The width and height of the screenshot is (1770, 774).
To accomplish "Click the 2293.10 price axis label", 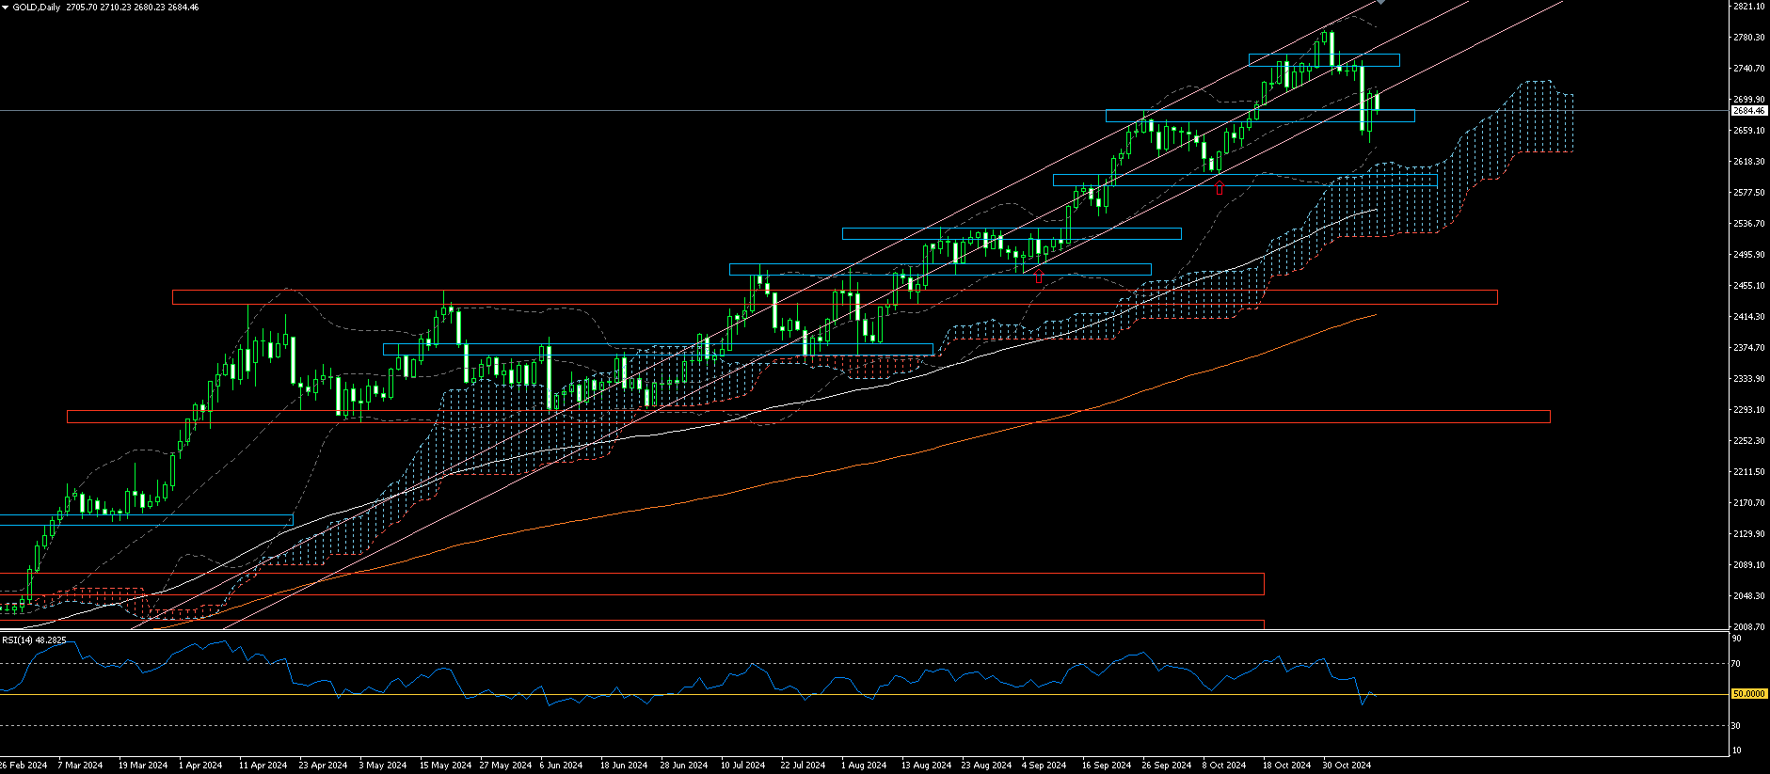I will (x=1748, y=410).
